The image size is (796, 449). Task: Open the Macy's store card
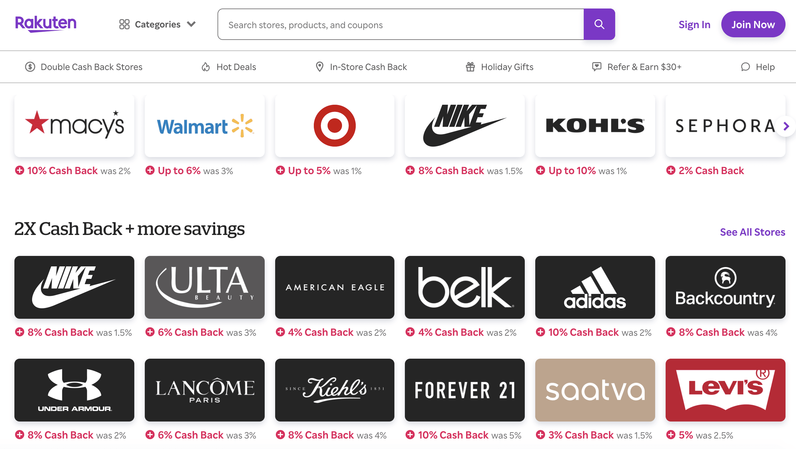[74, 126]
